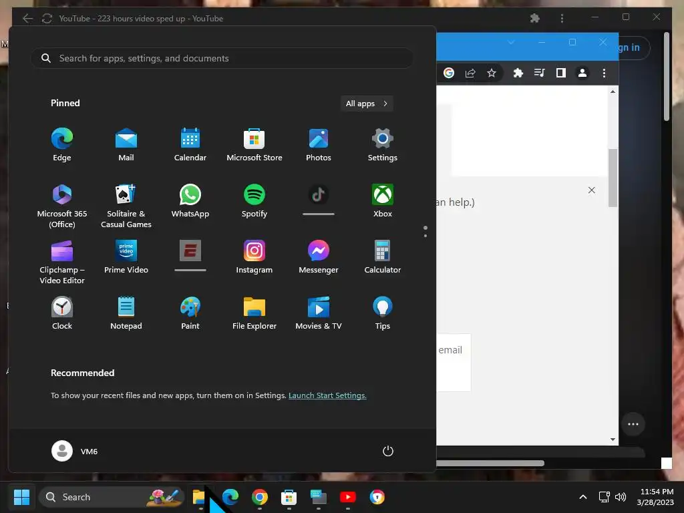This screenshot has height=513, width=684.
Task: Open the Spotify app
Action: (254, 200)
